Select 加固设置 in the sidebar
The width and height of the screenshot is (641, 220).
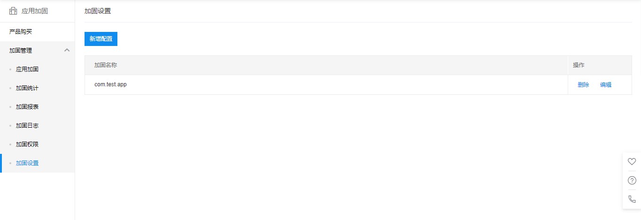[x=27, y=163]
